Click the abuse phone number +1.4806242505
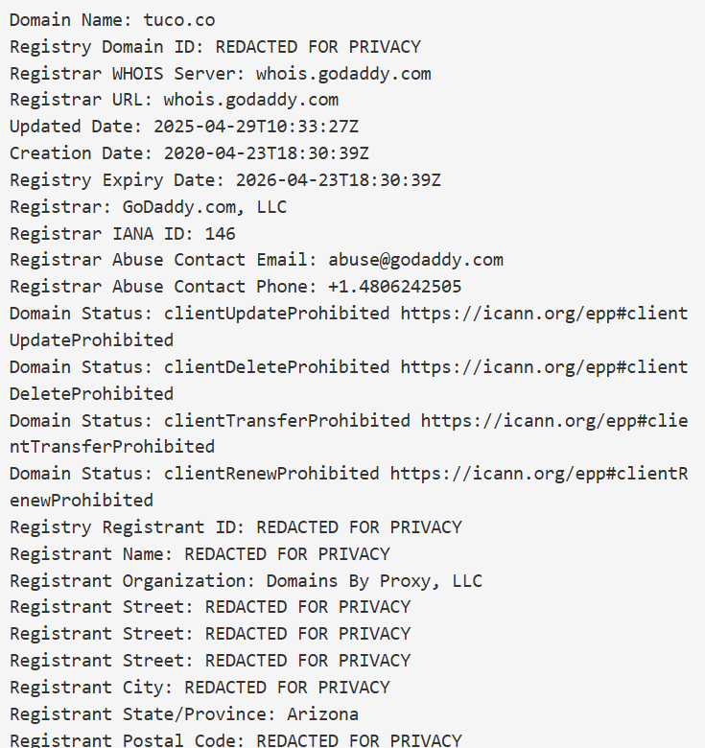The height and width of the screenshot is (748, 705). pos(395,287)
